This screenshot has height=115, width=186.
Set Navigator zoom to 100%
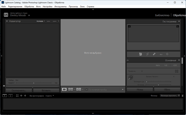pyautogui.click(x=48, y=21)
